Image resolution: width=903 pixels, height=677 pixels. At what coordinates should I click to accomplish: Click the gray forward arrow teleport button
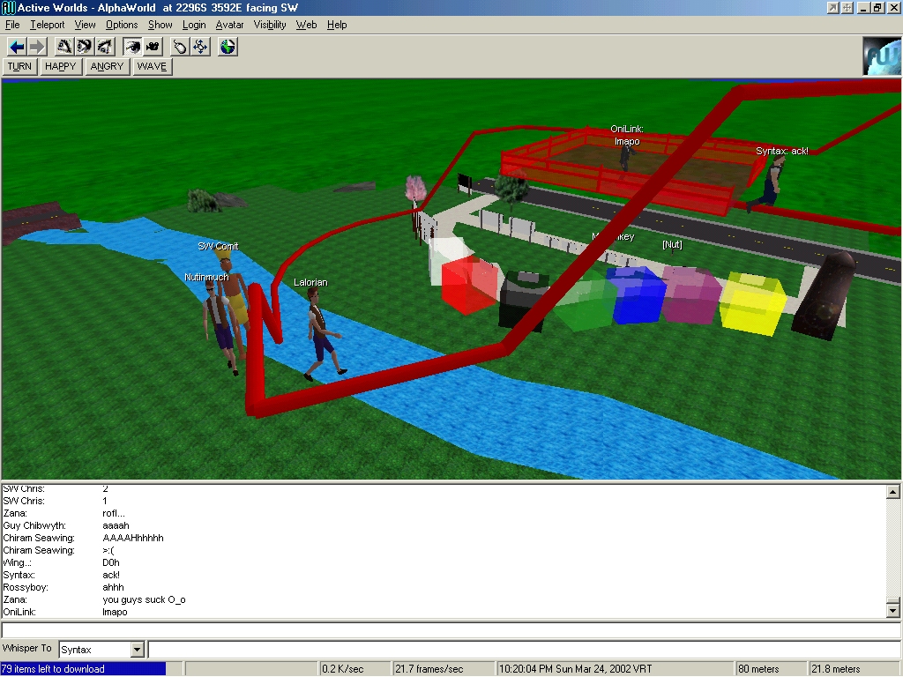click(x=36, y=47)
